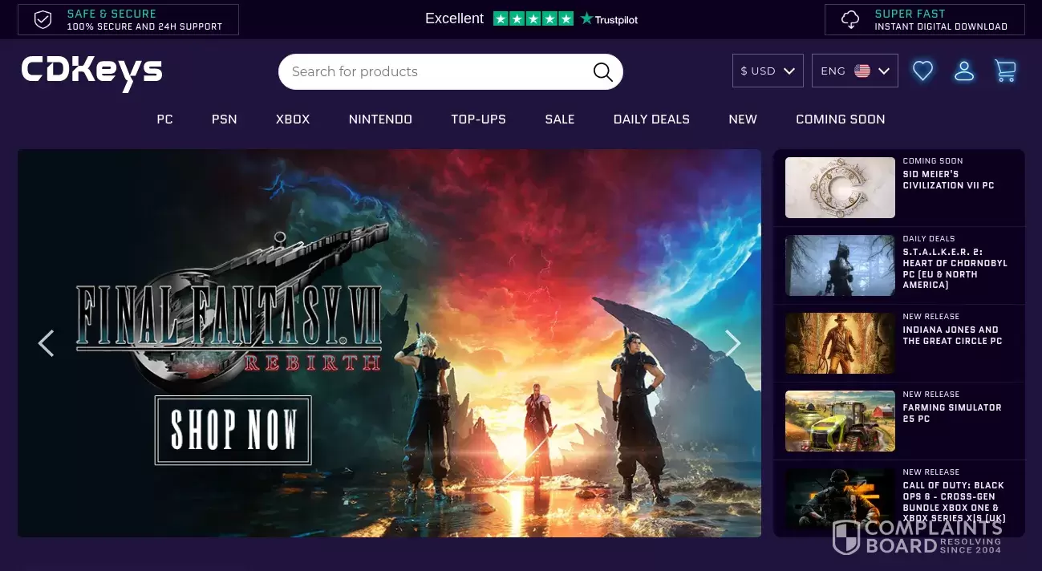Screen dimensions: 1042x571
Task: Click the Trustpilot star rating
Action: coord(533,18)
